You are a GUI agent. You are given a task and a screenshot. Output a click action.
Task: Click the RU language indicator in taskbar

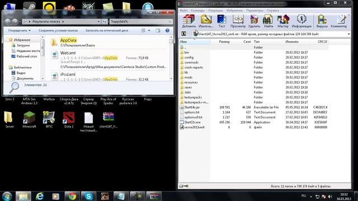[304, 196]
